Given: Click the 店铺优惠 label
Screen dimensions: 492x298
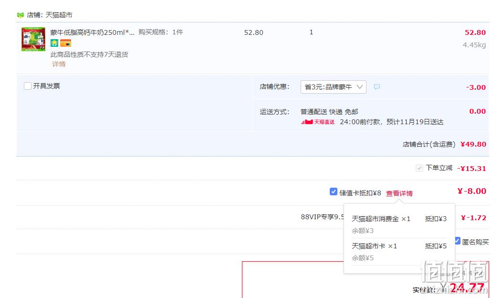Looking at the screenshot, I should coord(274,86).
